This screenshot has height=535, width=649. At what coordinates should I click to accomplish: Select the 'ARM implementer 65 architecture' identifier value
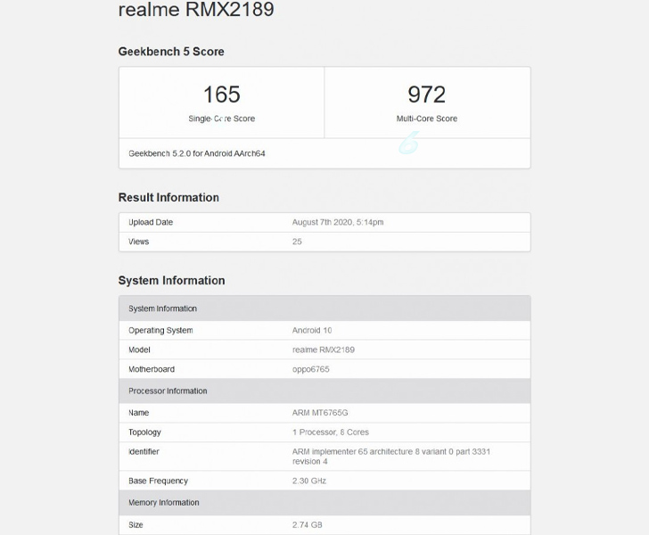tap(391, 457)
